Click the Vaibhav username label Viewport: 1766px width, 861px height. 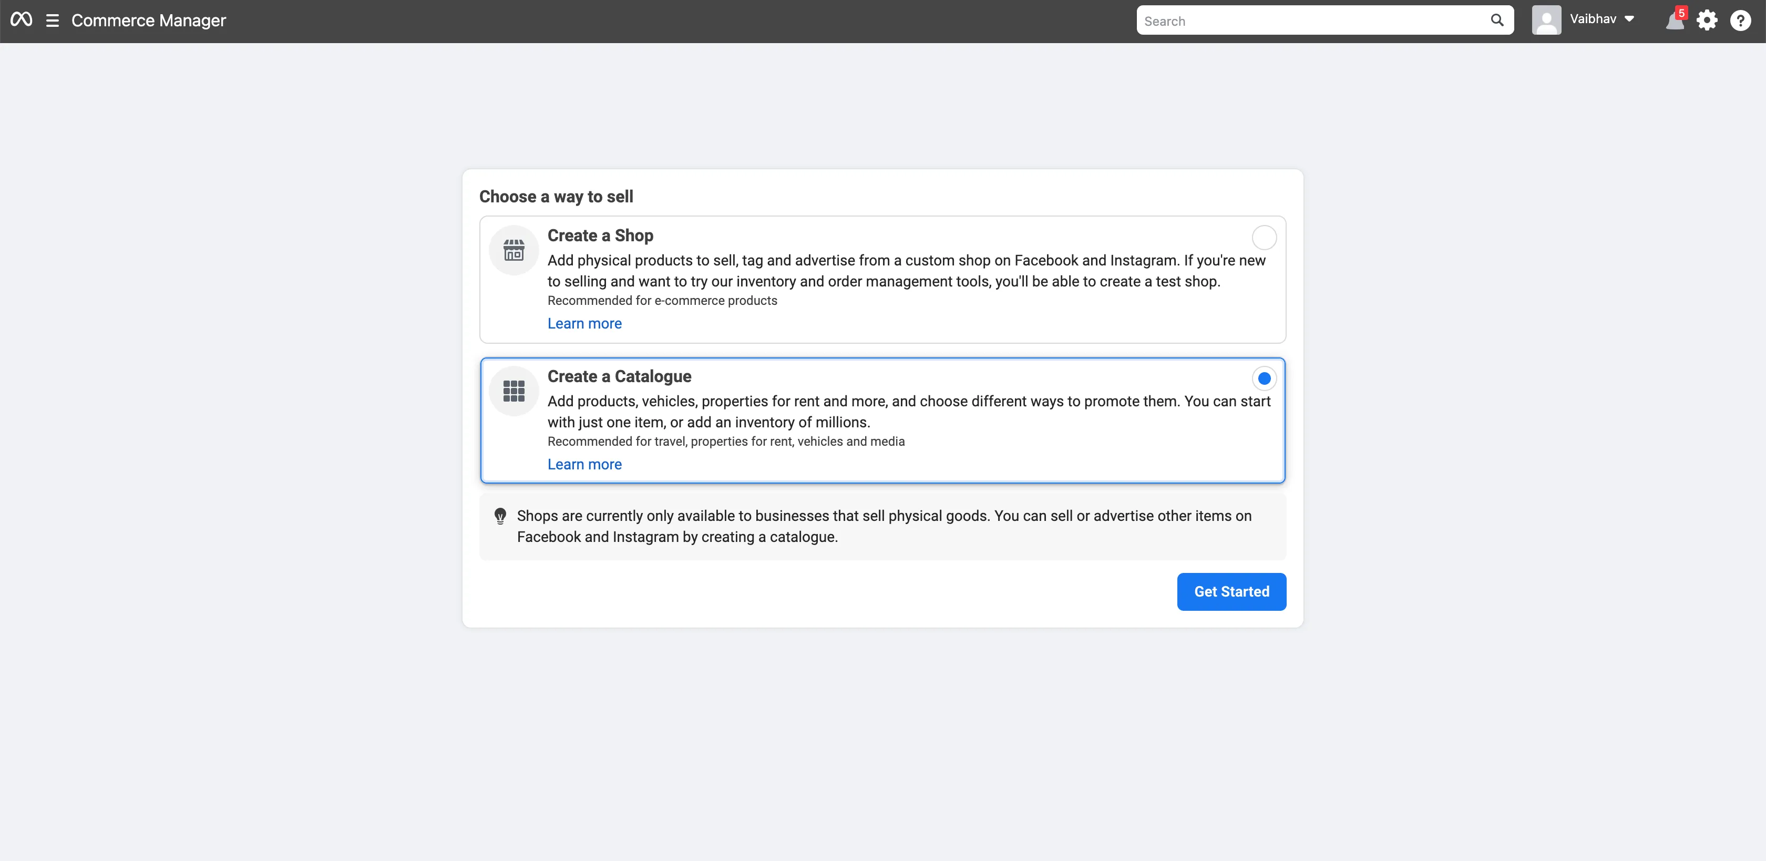(1593, 19)
